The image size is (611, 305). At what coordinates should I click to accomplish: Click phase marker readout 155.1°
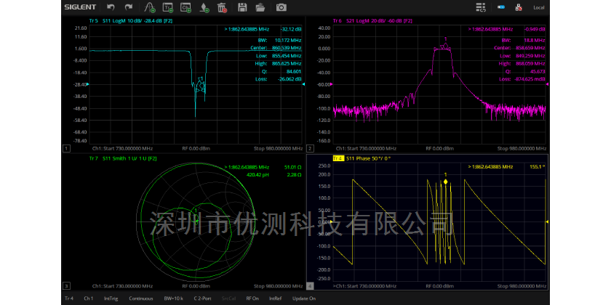click(538, 166)
